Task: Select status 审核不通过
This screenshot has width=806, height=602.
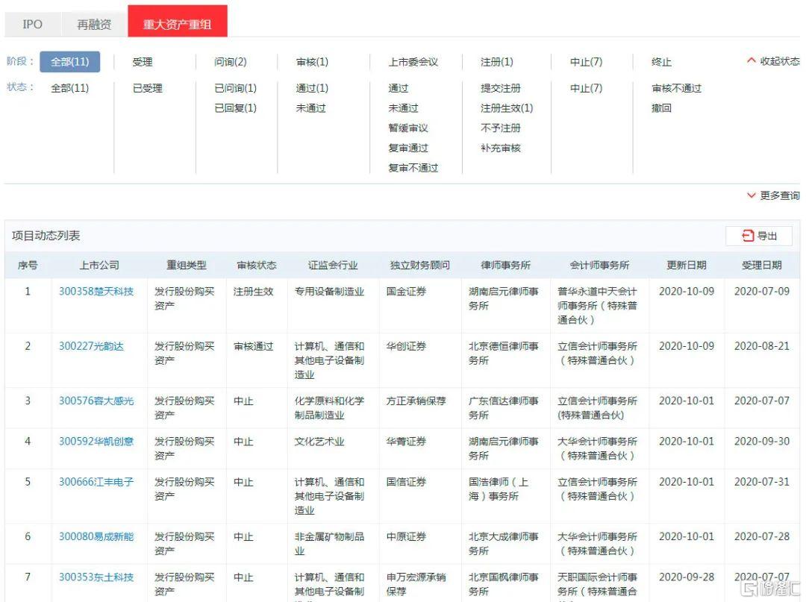Action: 676,88
